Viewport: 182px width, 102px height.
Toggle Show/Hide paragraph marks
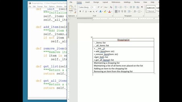pos(142,7)
